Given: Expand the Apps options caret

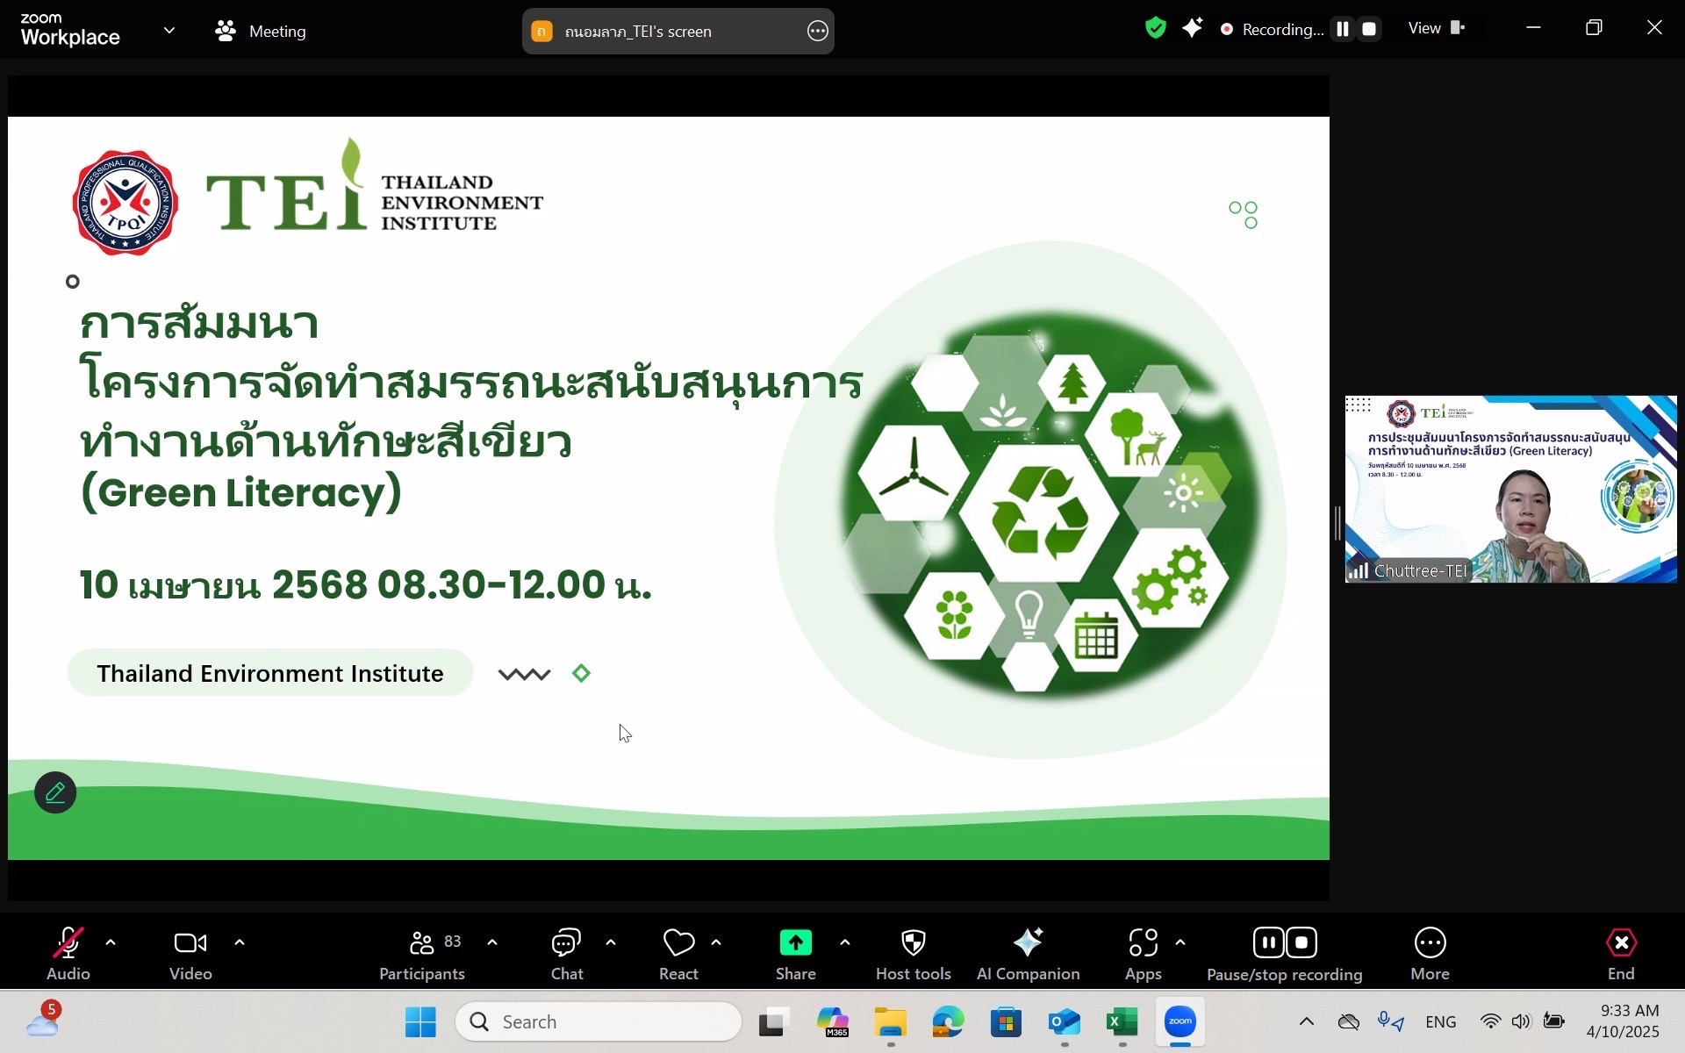Looking at the screenshot, I should 1180,942.
